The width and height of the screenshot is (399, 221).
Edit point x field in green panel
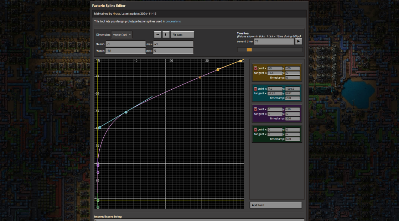coord(275,130)
